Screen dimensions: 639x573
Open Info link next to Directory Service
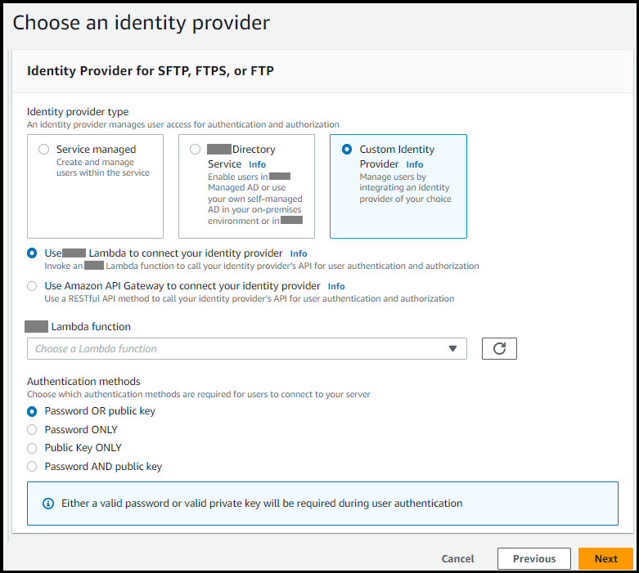(257, 164)
